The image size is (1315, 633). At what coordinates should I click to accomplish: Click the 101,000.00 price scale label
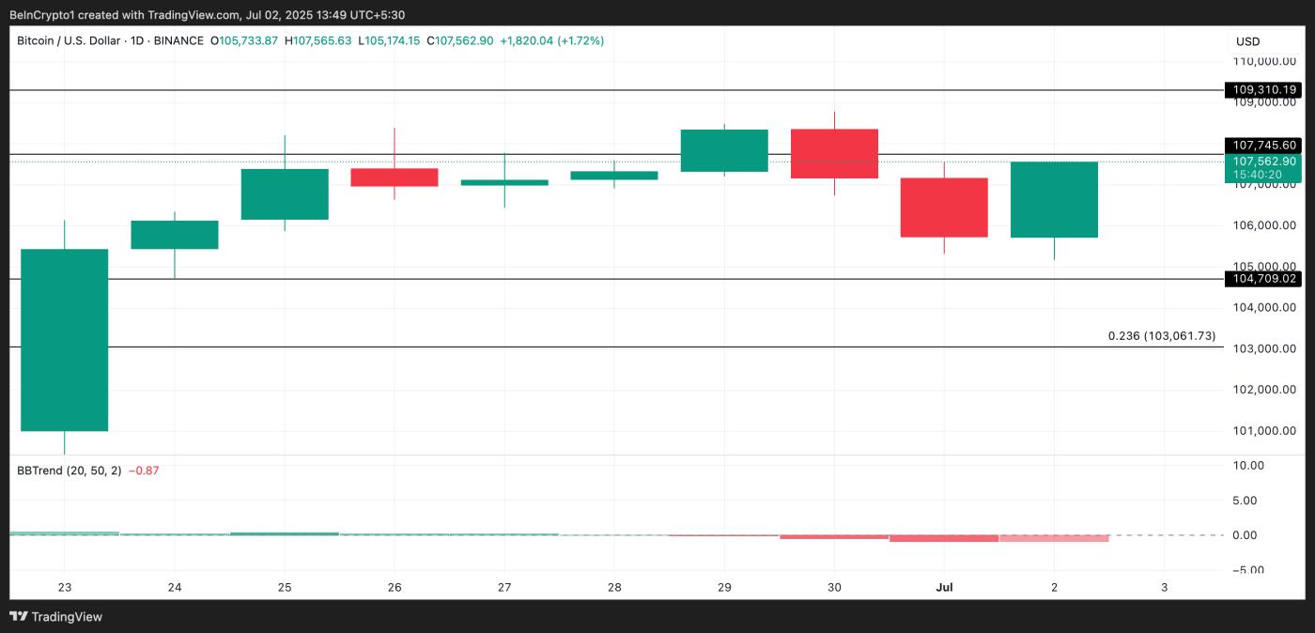pyautogui.click(x=1264, y=431)
